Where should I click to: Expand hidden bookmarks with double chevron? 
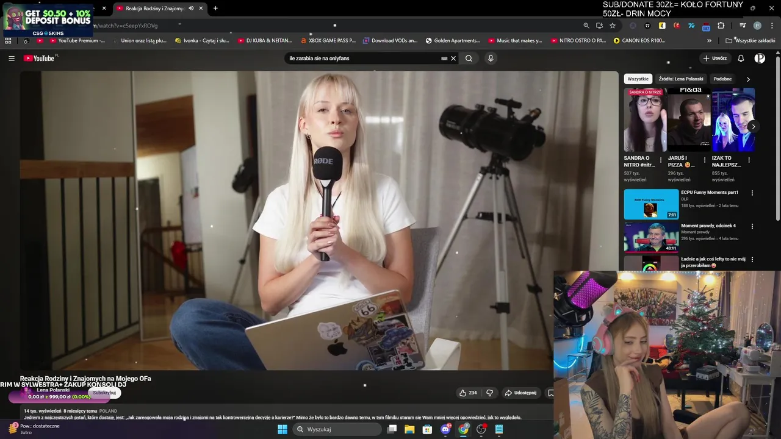(x=709, y=41)
